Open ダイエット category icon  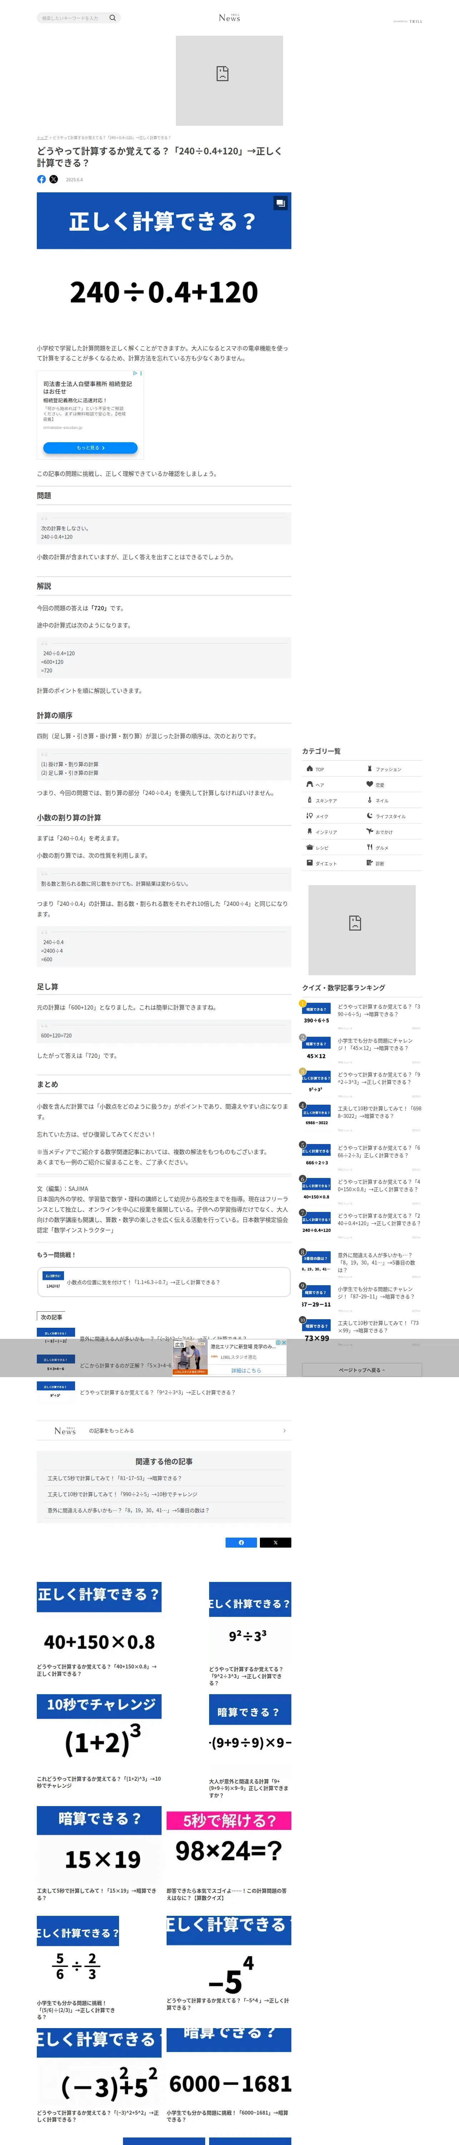coord(310,863)
